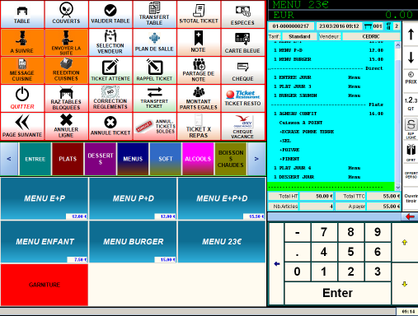Open the Ticket Attente function

[x=110, y=70]
